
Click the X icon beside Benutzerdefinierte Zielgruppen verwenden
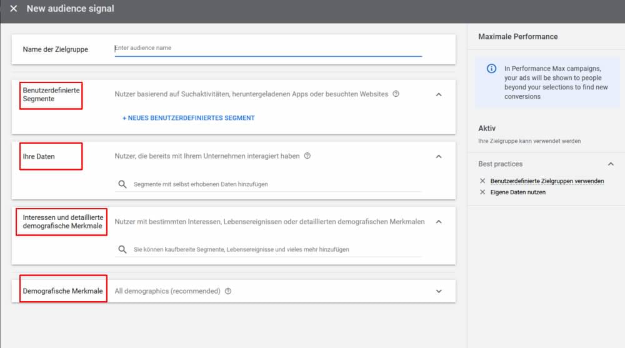482,181
